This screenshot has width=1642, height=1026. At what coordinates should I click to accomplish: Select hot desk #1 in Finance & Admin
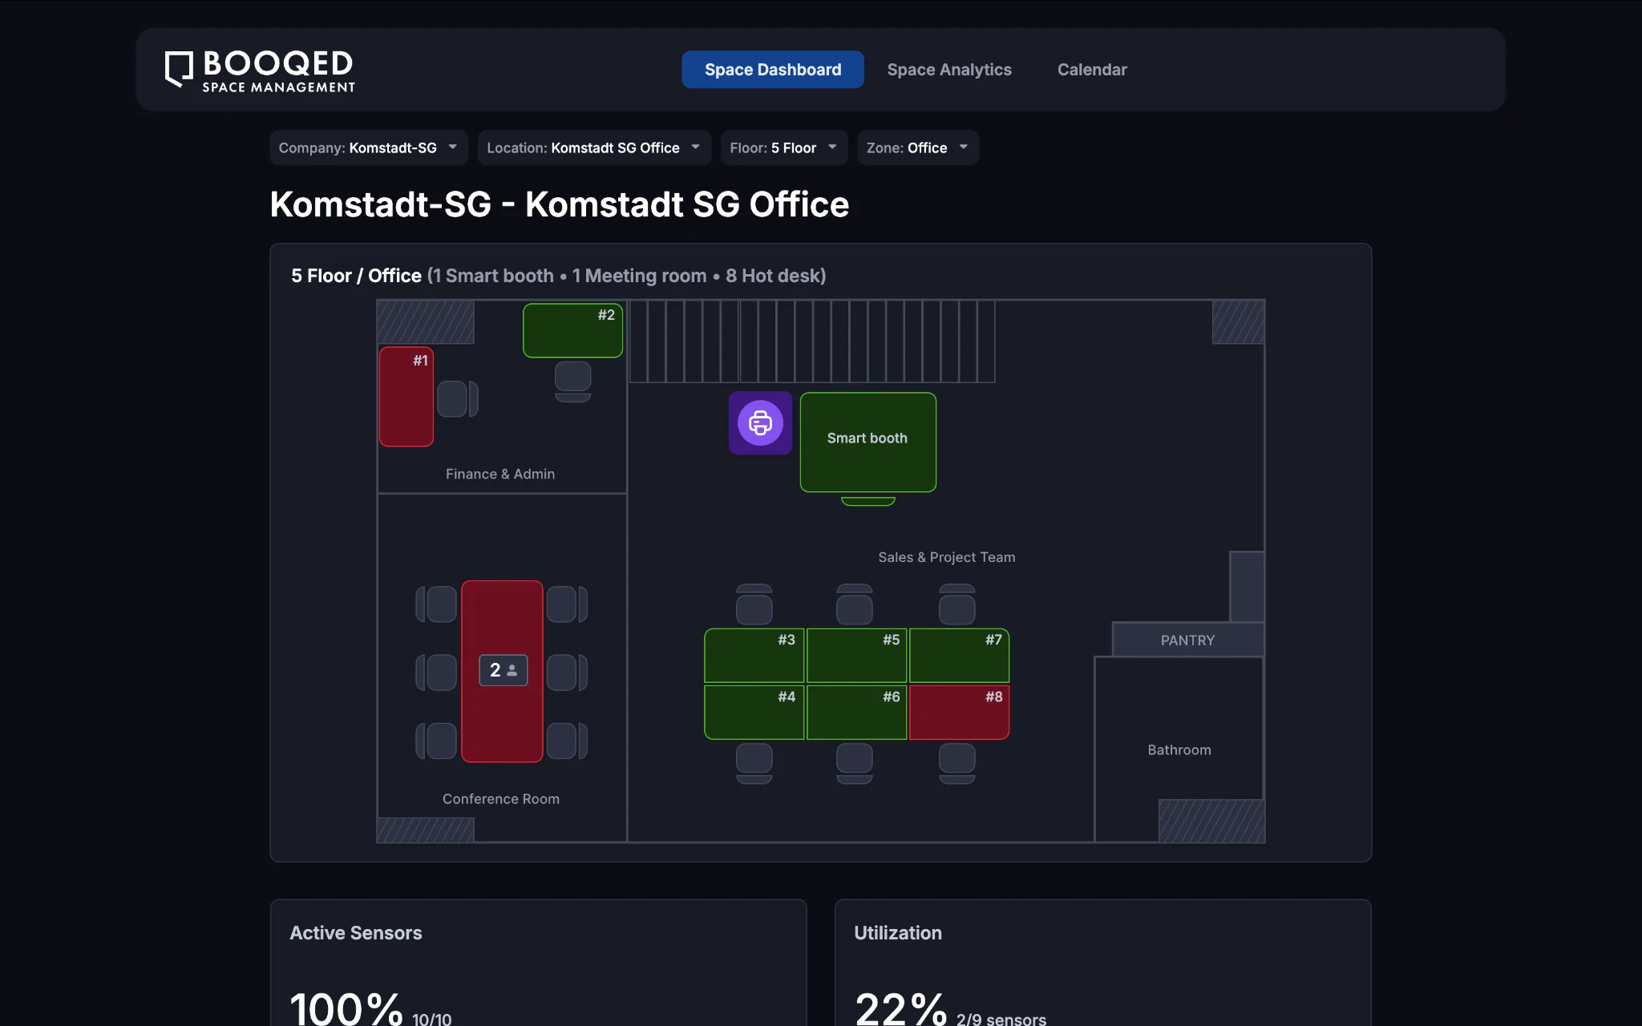tap(406, 397)
